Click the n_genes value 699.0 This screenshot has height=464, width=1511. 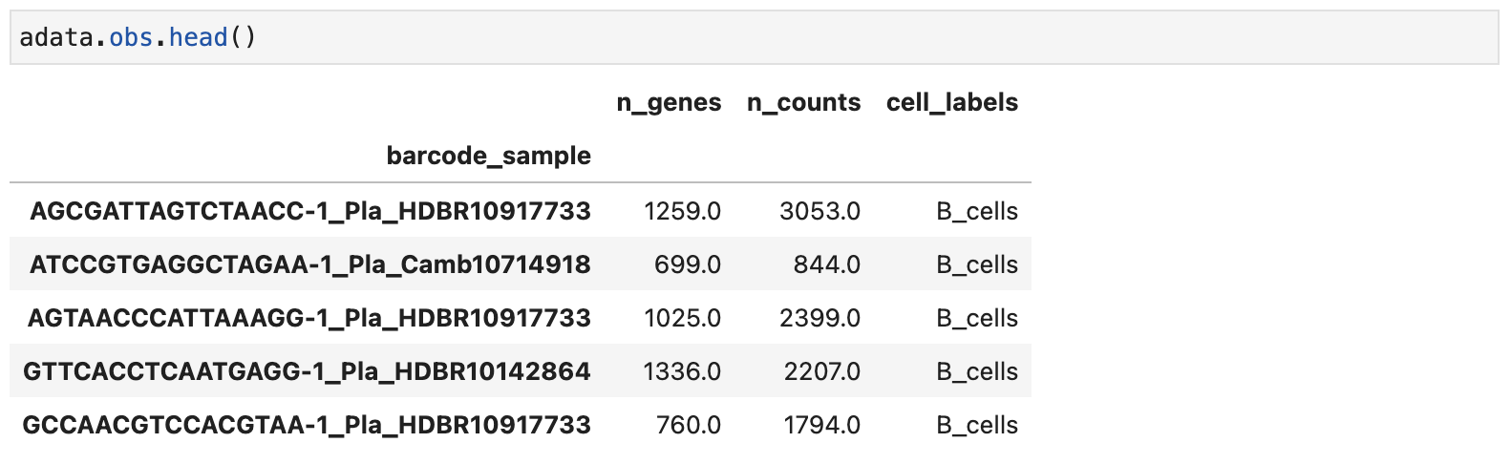(x=688, y=264)
